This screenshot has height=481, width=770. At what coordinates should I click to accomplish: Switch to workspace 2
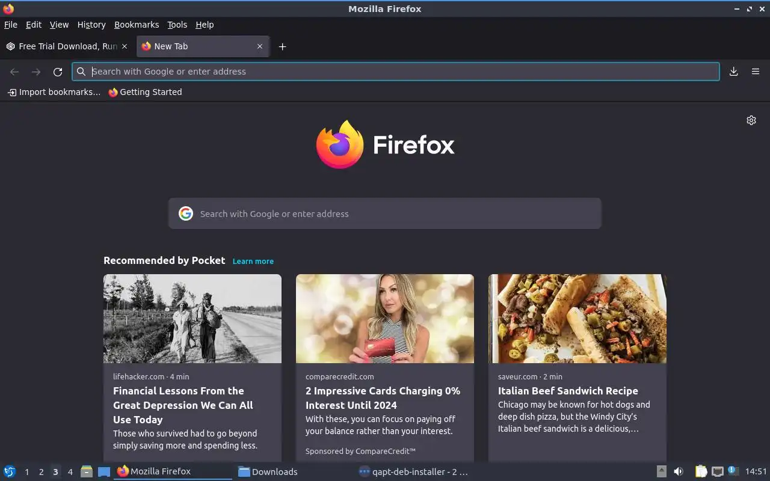(41, 472)
